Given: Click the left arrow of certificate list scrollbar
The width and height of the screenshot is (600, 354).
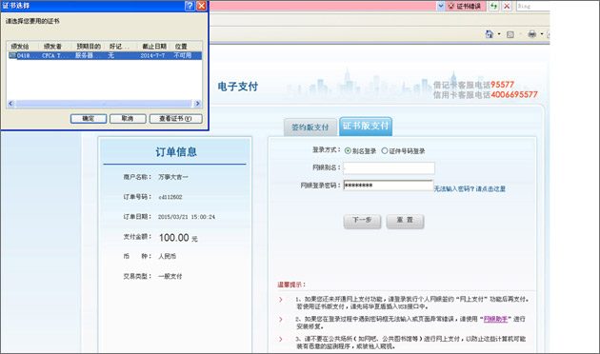Looking at the screenshot, I should point(10,104).
